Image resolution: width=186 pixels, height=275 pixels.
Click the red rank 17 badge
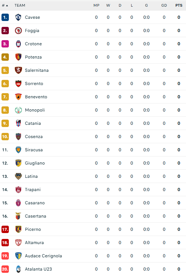click(x=5, y=229)
